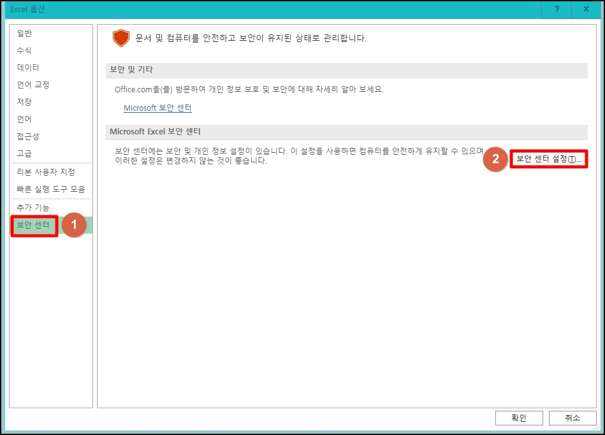Image resolution: width=605 pixels, height=435 pixels.
Task: Go to the 저장 options page
Action: click(x=25, y=101)
